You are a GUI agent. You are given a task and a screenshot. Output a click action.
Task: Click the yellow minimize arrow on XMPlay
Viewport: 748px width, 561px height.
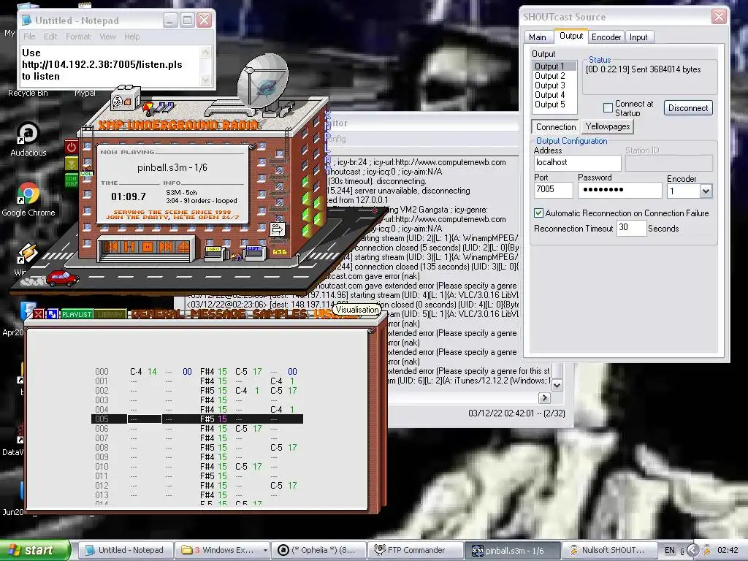[72, 164]
